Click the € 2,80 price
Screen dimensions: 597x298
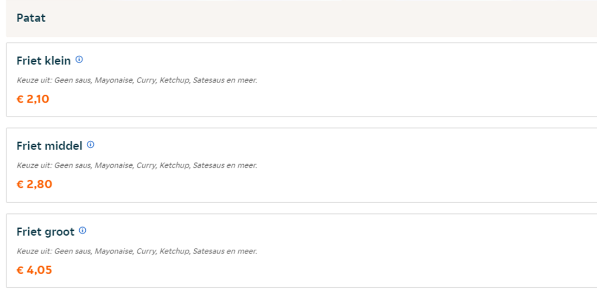tap(34, 184)
